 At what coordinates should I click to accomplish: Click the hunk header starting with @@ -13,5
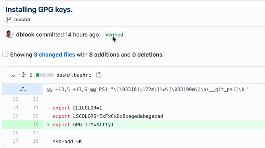(148, 89)
